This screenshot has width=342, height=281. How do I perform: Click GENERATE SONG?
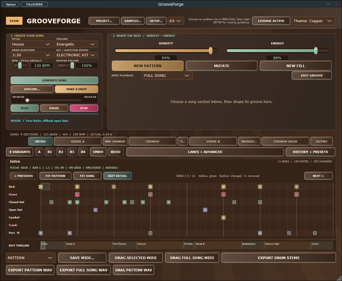(54, 80)
